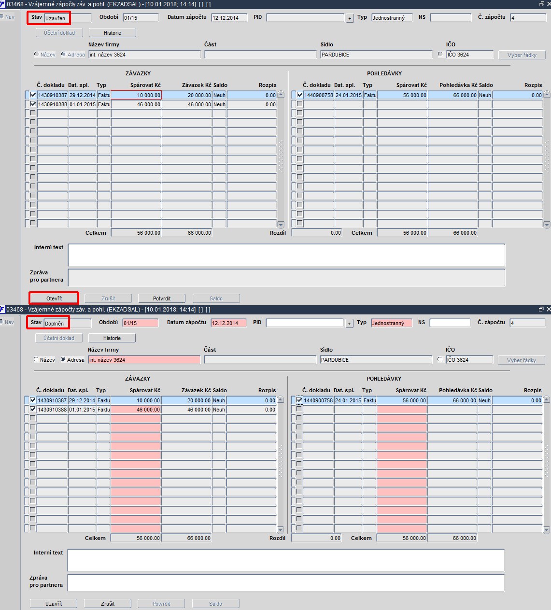Open Historie in the Doplněn form
The image size is (551, 610).
coord(112,338)
